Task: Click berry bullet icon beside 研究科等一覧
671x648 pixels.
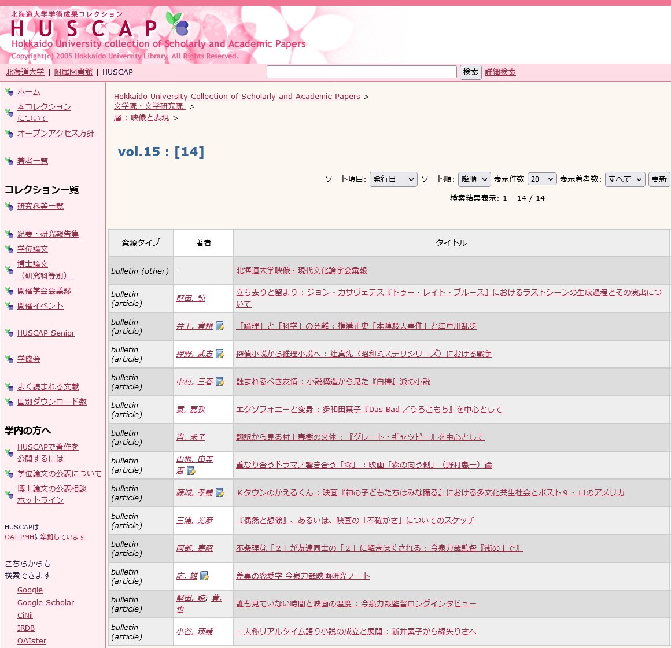Action: point(9,207)
